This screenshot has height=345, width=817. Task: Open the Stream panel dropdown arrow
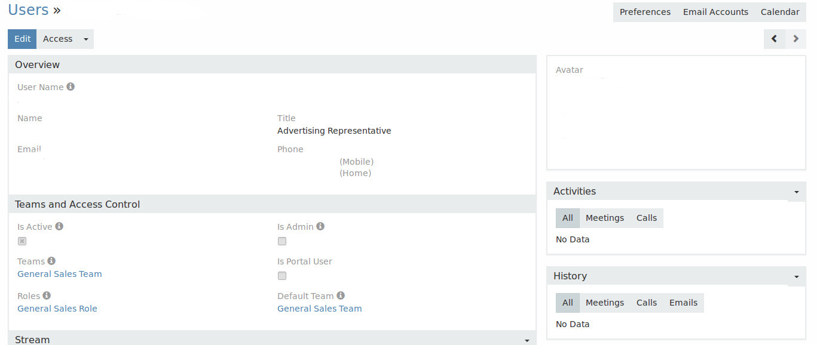click(527, 340)
